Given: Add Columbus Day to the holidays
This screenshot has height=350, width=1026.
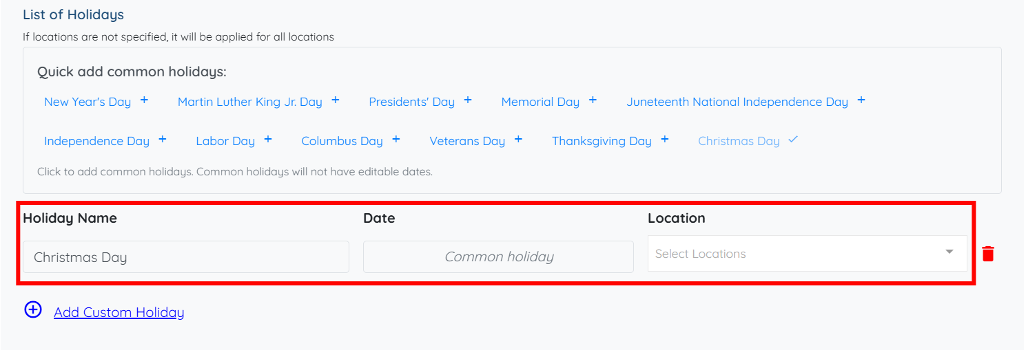Looking at the screenshot, I should click(342, 141).
